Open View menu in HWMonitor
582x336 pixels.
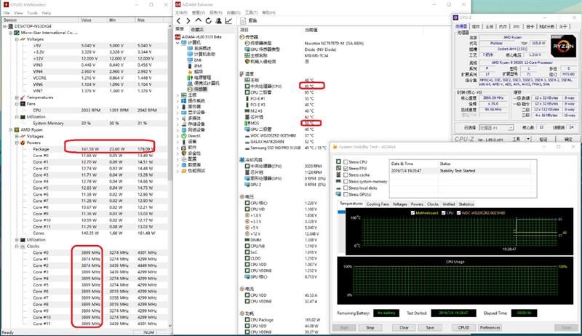(18, 13)
